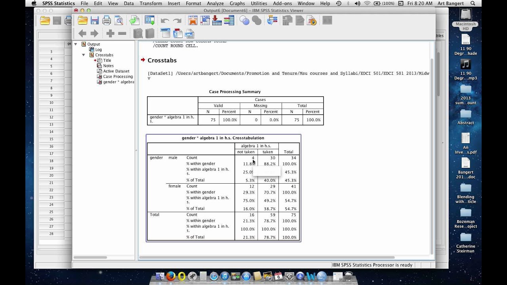Click the overlapping blue circles icon
This screenshot has height=285, width=507.
coord(245,21)
